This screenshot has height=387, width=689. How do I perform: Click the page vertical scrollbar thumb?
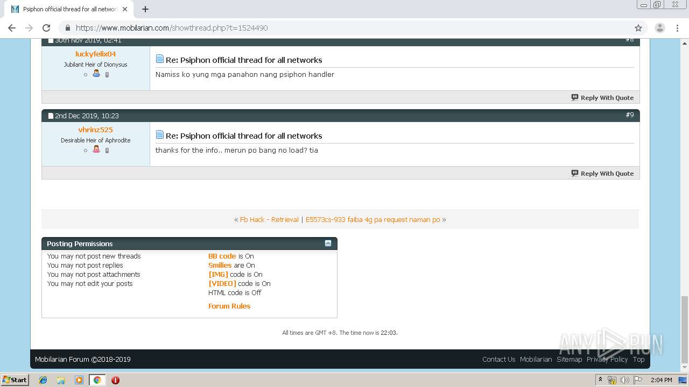pos(684,329)
